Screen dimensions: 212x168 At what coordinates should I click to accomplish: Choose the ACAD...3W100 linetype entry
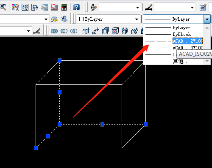tap(174, 48)
